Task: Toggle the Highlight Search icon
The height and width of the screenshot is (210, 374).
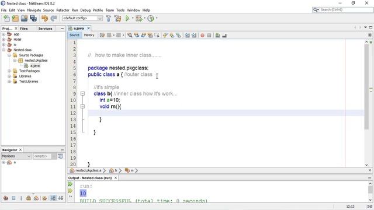Action: click(x=150, y=35)
